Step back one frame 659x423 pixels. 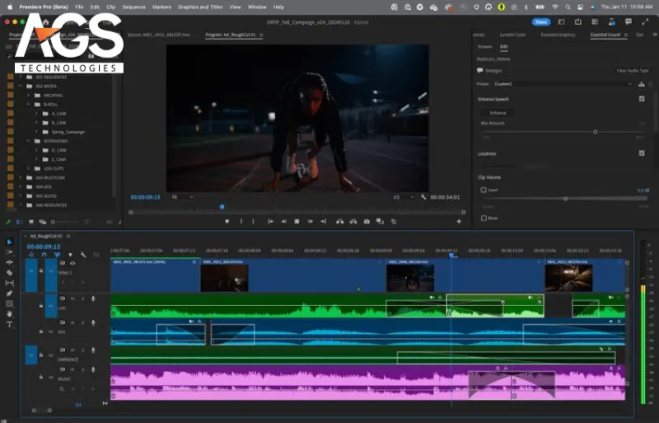coord(283,221)
